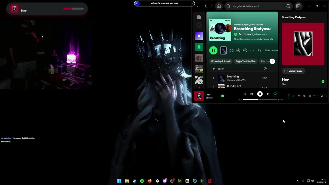Open the large album art in Now Playing panel

[303, 44]
